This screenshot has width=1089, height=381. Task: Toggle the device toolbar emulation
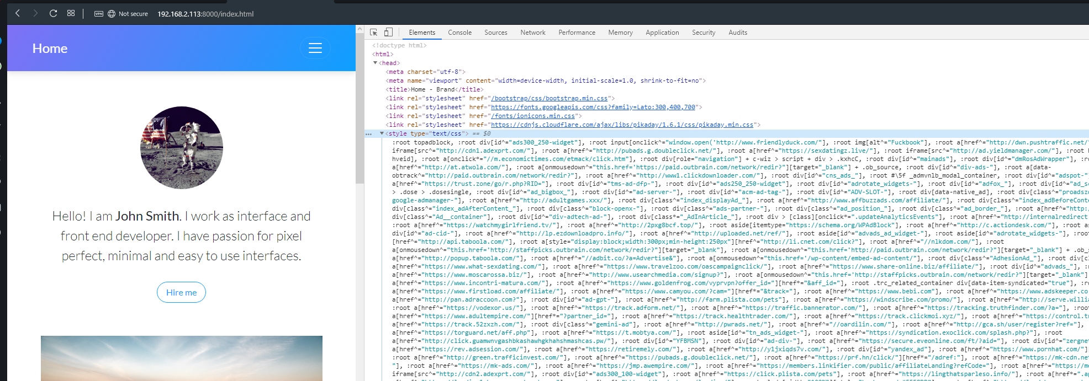[389, 33]
